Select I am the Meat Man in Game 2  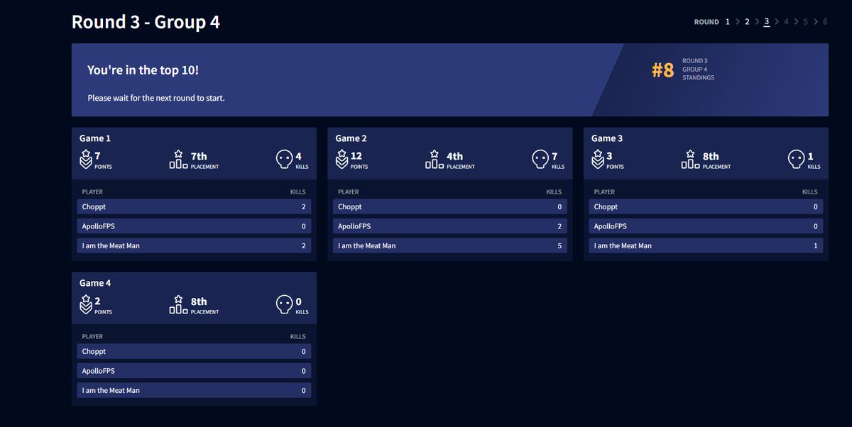pos(450,245)
